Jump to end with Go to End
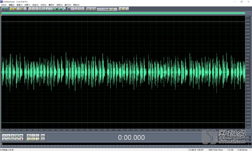 tap(17, 139)
